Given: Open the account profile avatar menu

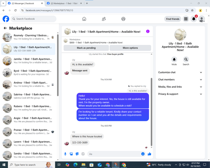Looking at the screenshot, I should click(x=202, y=19).
